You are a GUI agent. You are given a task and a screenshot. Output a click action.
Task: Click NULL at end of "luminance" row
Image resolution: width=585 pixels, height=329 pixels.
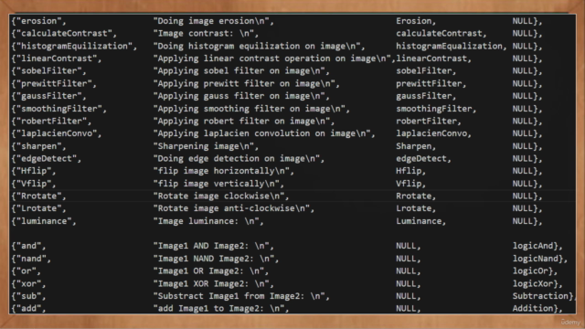tap(523, 221)
